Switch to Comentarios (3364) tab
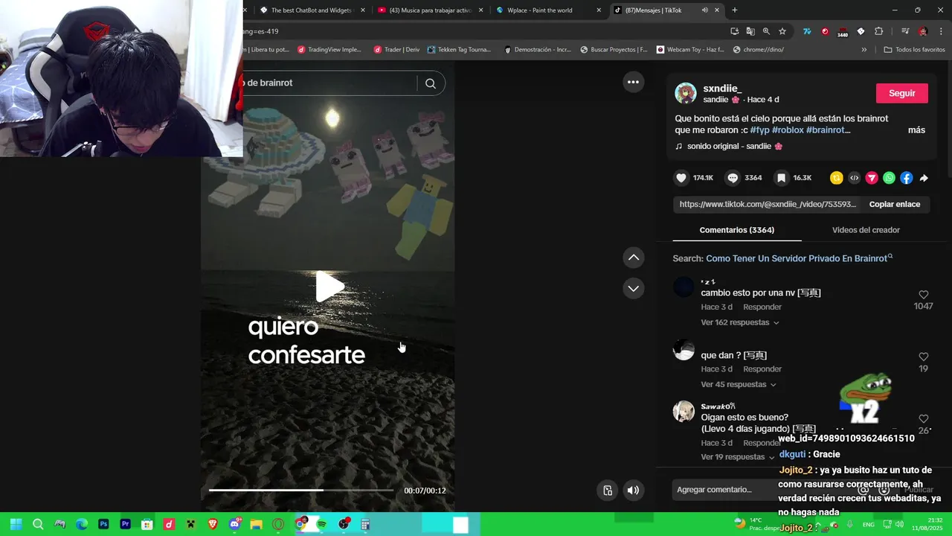The width and height of the screenshot is (952, 536). [x=736, y=230]
